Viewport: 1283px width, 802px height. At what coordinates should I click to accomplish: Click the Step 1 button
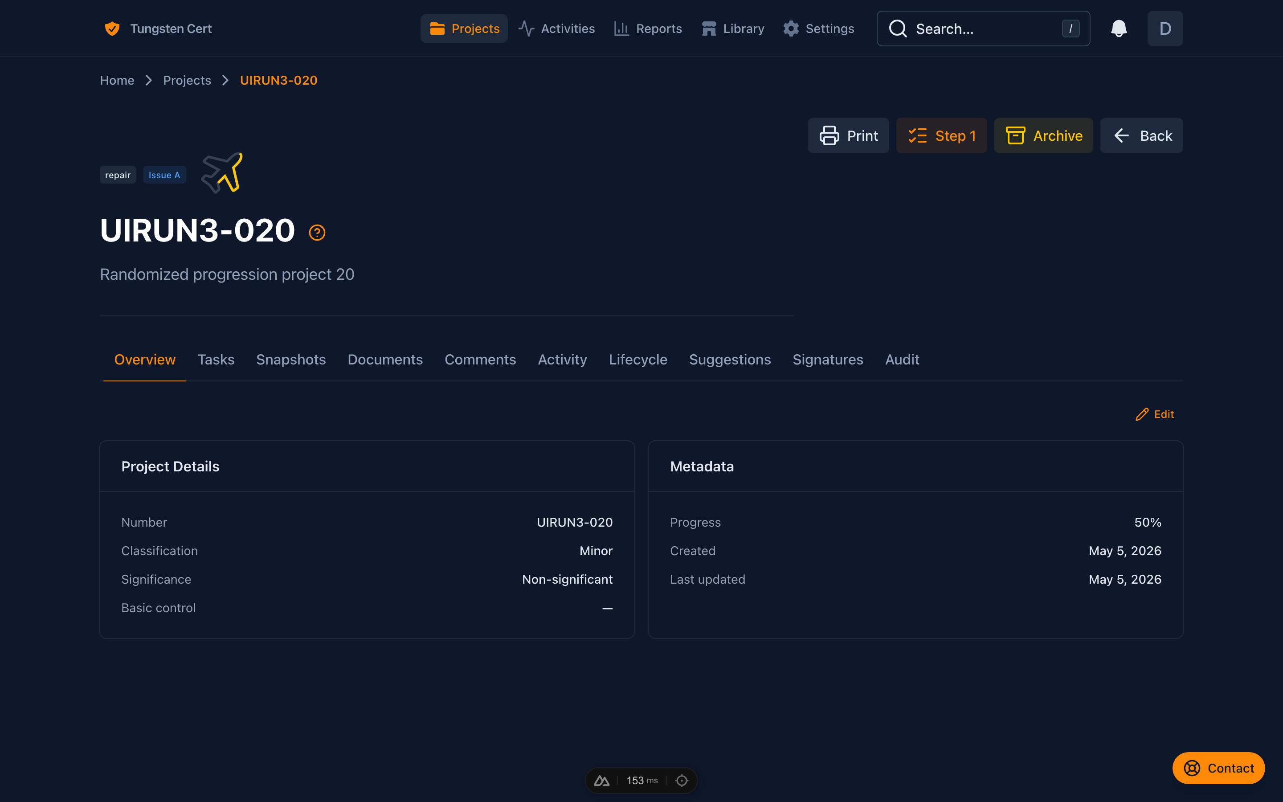click(x=942, y=136)
